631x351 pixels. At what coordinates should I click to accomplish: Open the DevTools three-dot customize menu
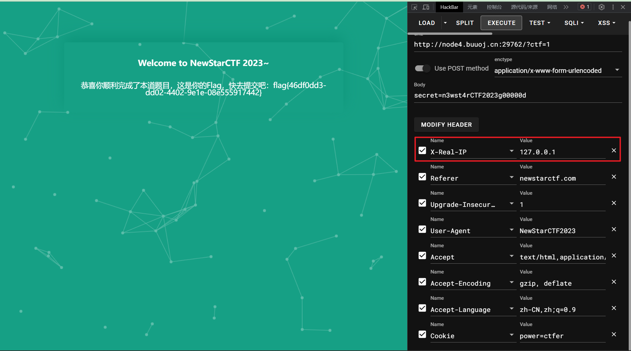click(613, 7)
